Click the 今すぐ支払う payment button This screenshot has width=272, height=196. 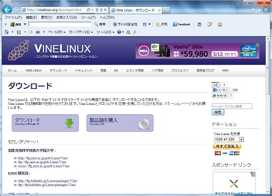(x=227, y=146)
